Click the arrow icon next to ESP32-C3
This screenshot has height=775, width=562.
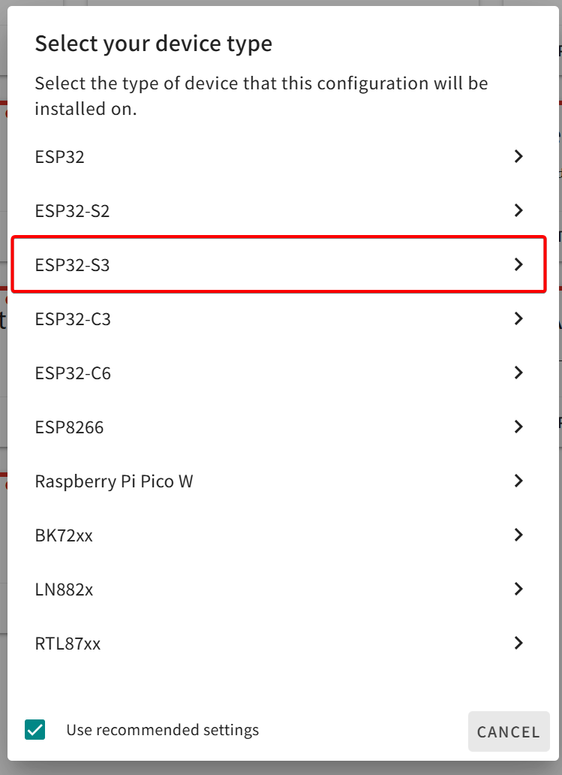pos(518,318)
